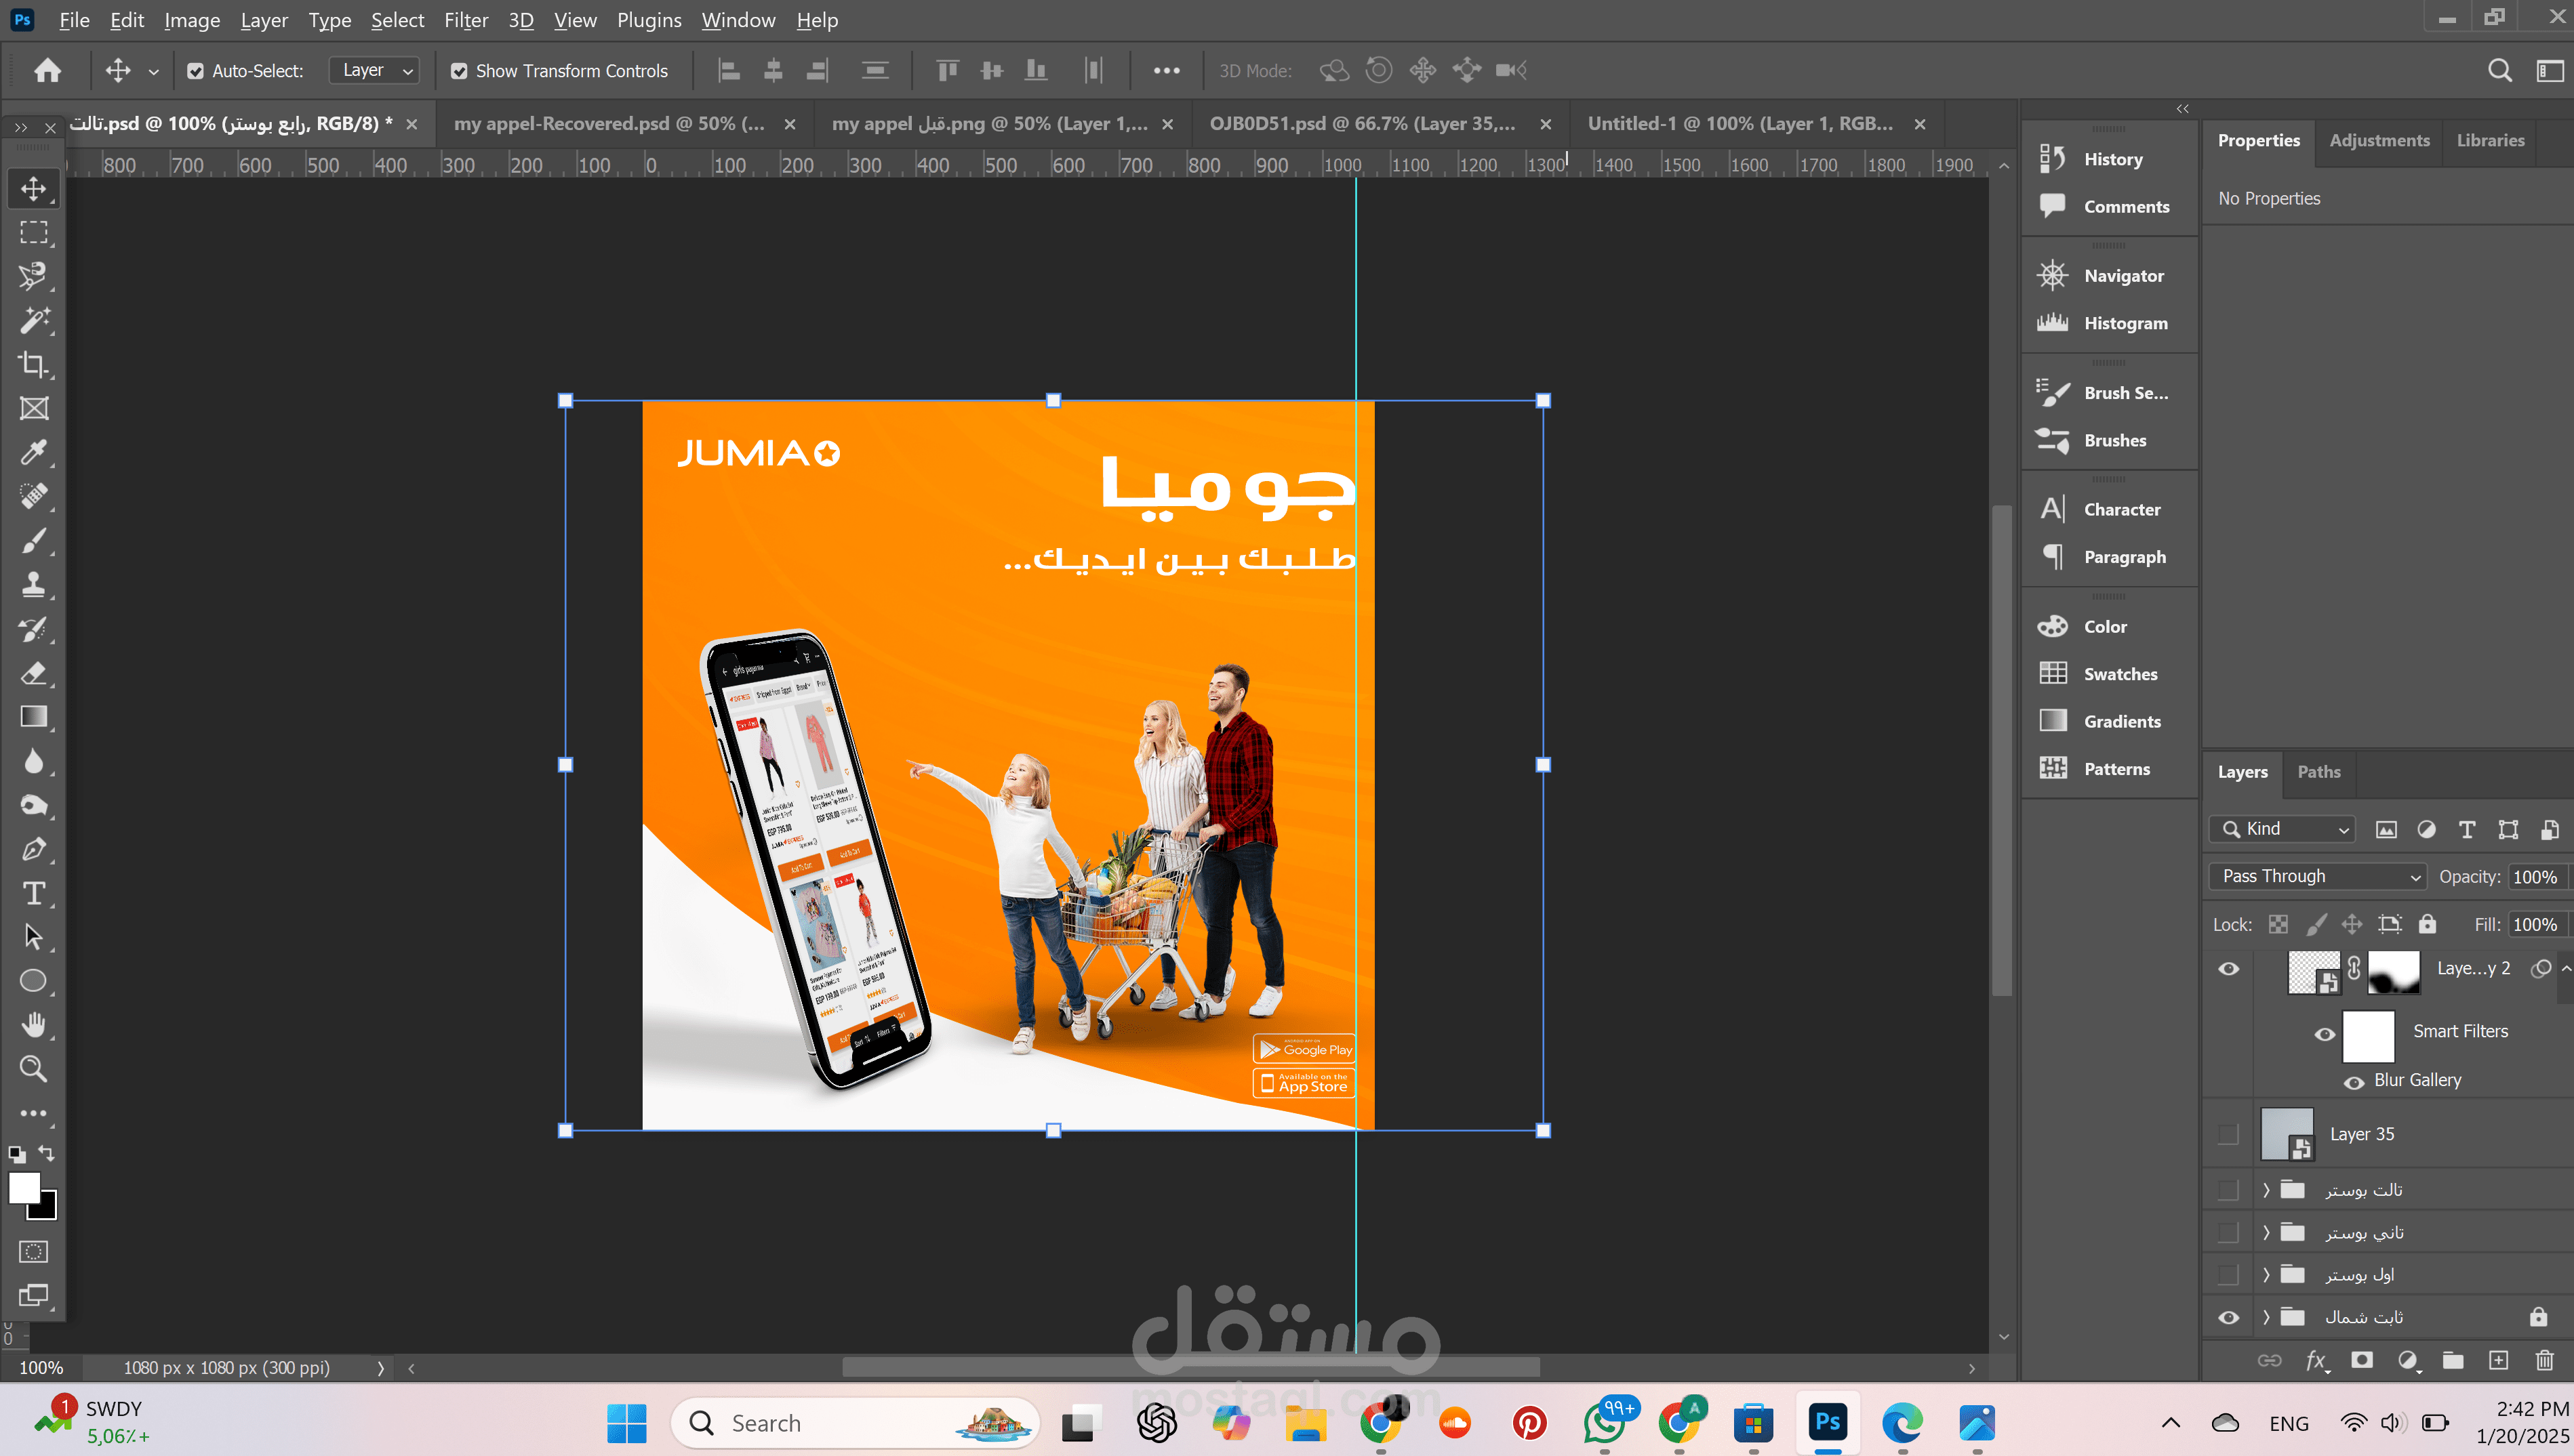Open the Image menu
This screenshot has height=1456, width=2574.
192,20
